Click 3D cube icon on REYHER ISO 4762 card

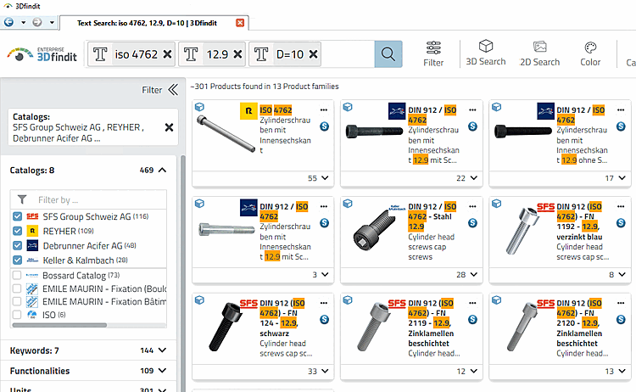[199, 107]
